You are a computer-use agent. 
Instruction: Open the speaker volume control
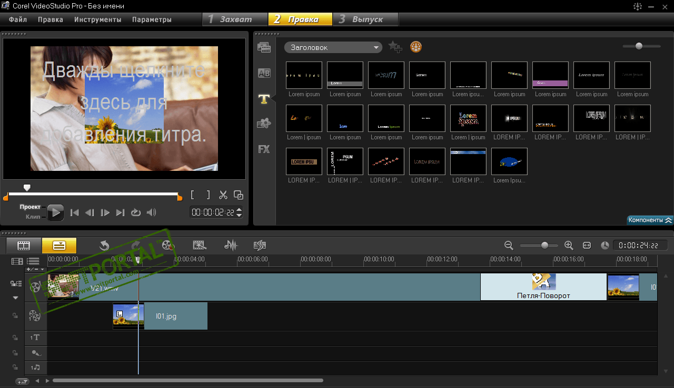coord(152,212)
